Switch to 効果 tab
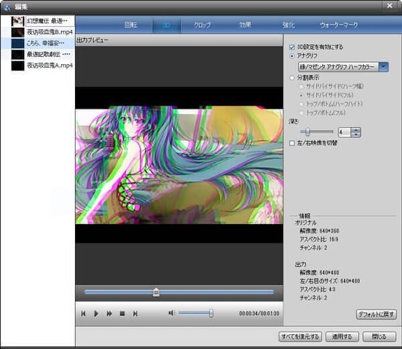 (245, 25)
